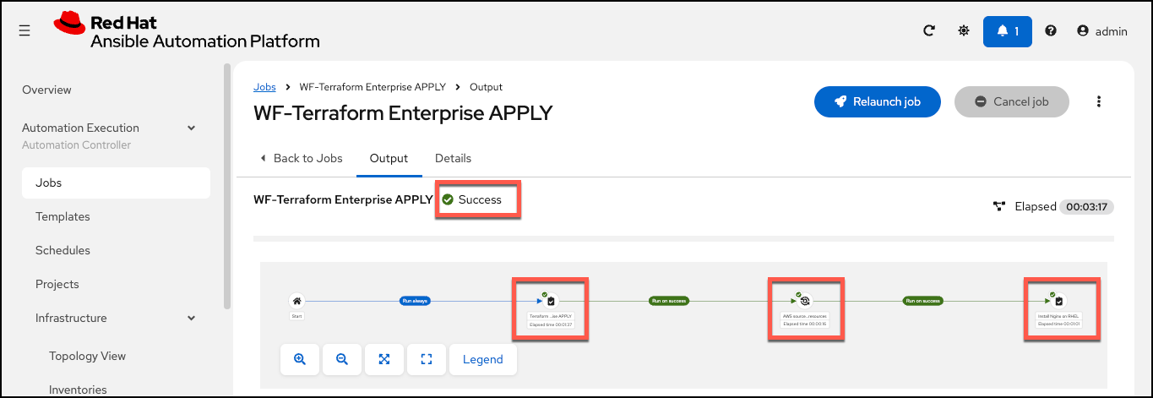Viewport: 1153px width, 398px height.
Task: Click the Output breadcrumb text
Action: coord(486,87)
